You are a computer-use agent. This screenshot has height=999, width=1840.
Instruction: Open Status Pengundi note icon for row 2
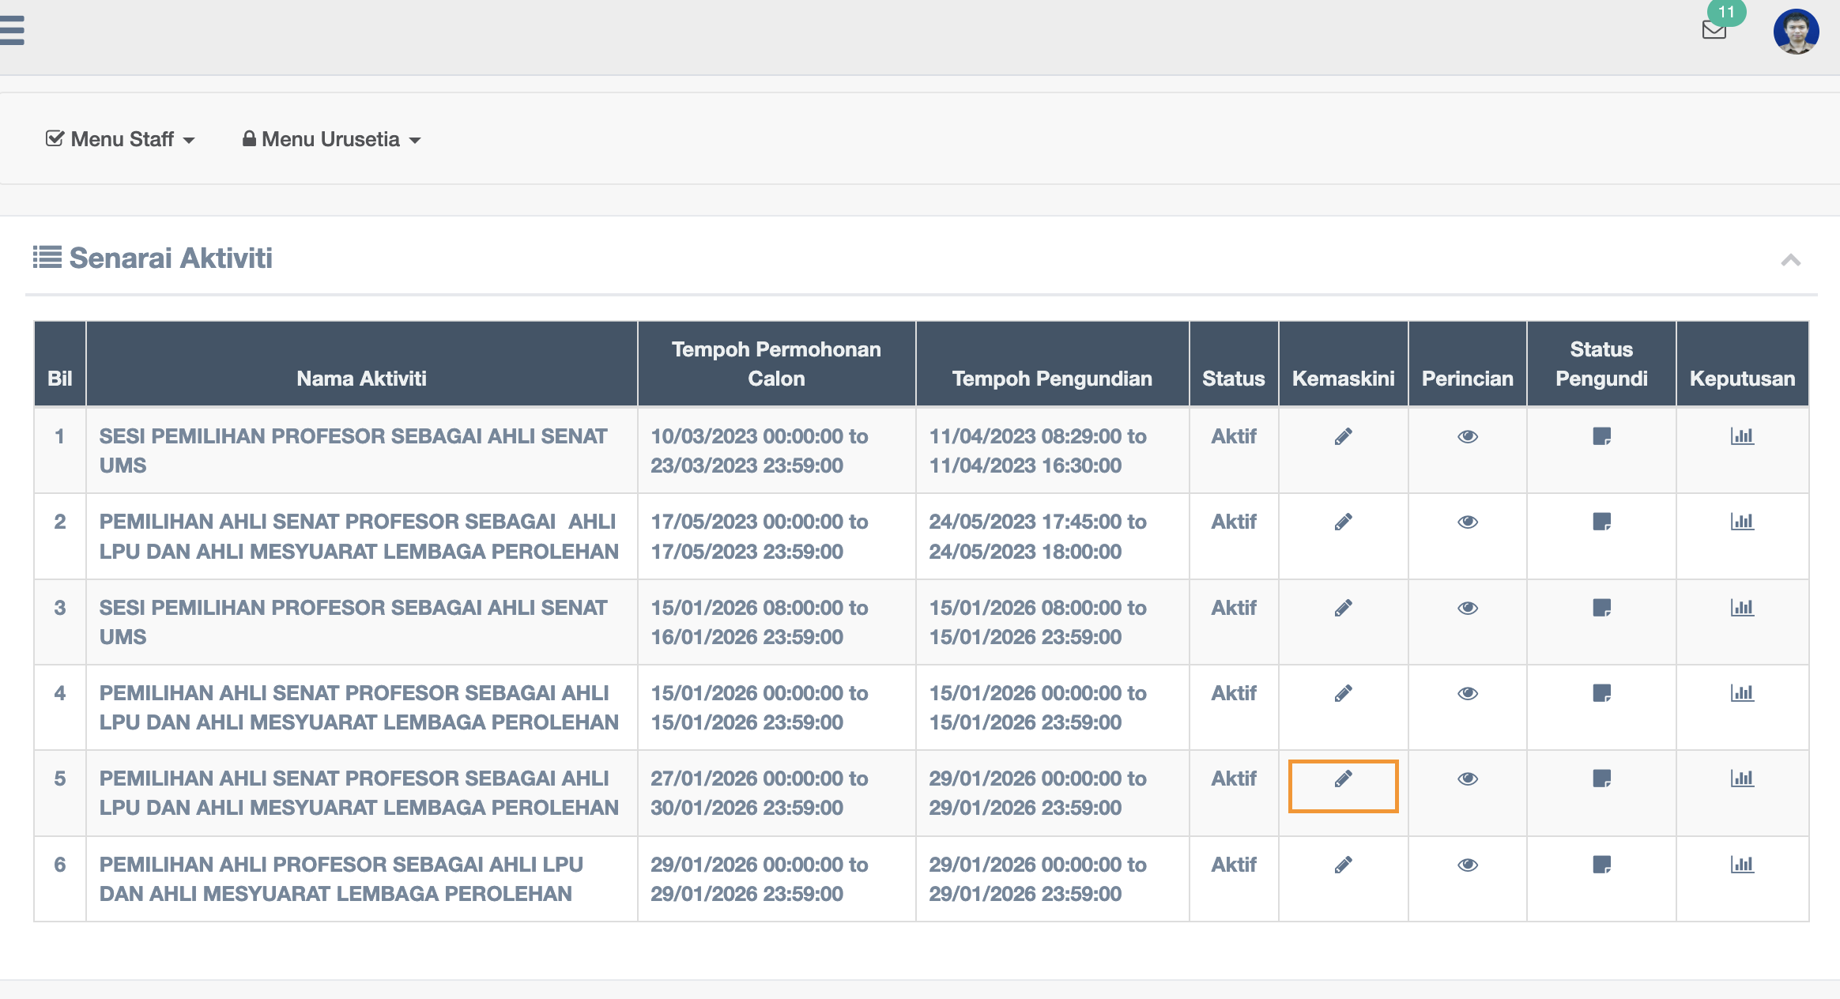(1601, 522)
